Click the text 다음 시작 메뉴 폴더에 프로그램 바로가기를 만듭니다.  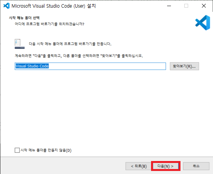pos(70,44)
